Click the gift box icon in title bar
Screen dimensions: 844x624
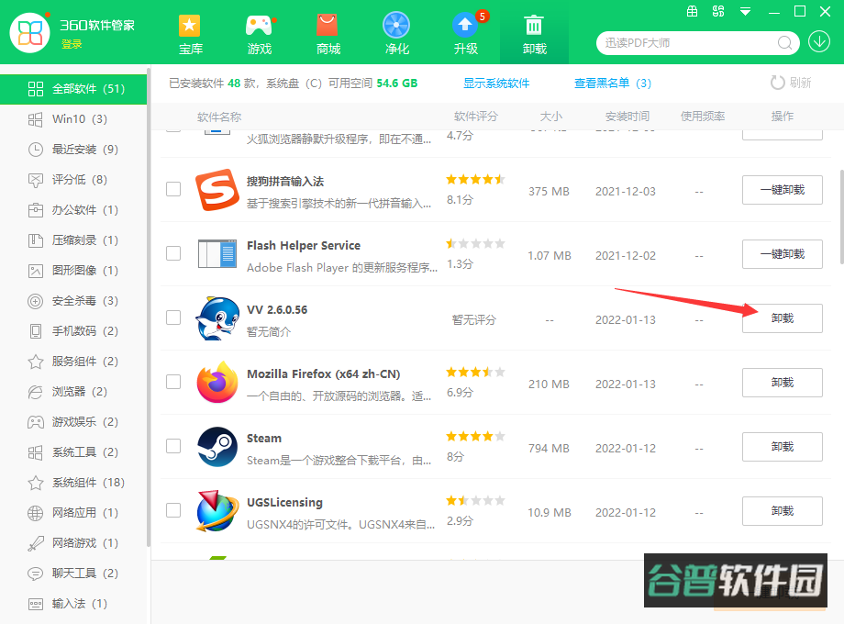[x=693, y=11]
